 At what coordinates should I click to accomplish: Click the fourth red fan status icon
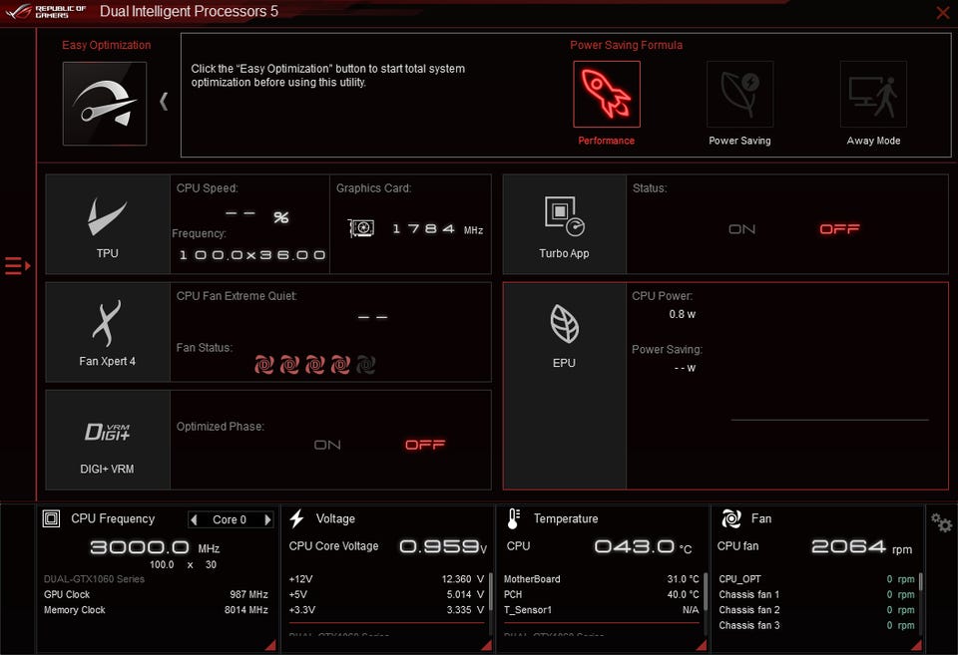click(x=340, y=365)
